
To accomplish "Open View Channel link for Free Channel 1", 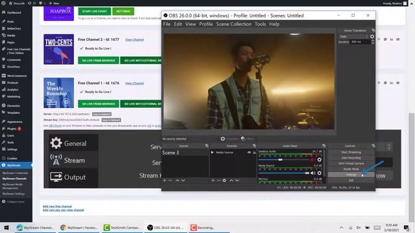I will [134, 83].
